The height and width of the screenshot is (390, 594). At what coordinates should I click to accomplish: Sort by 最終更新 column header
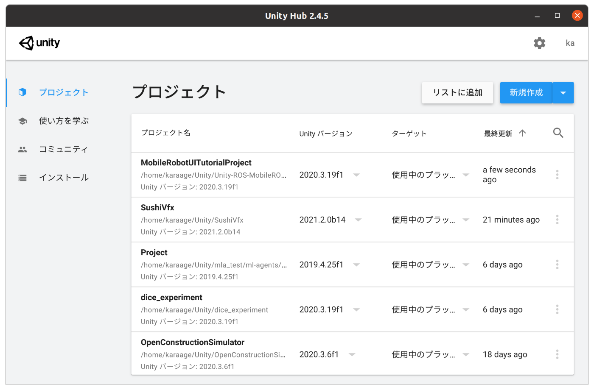(x=498, y=134)
